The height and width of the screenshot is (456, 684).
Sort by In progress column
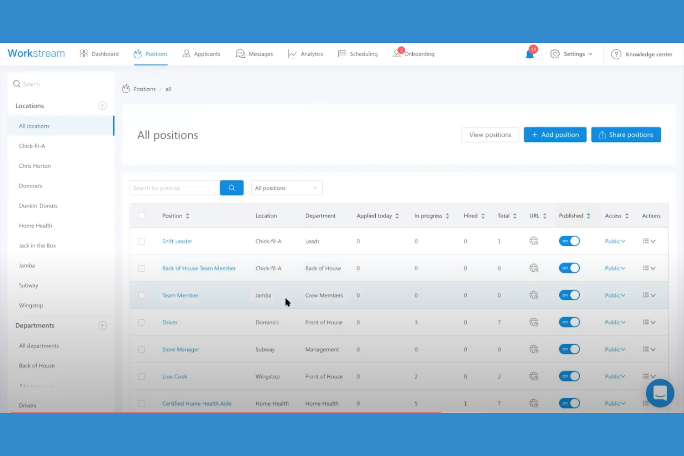pos(447,216)
